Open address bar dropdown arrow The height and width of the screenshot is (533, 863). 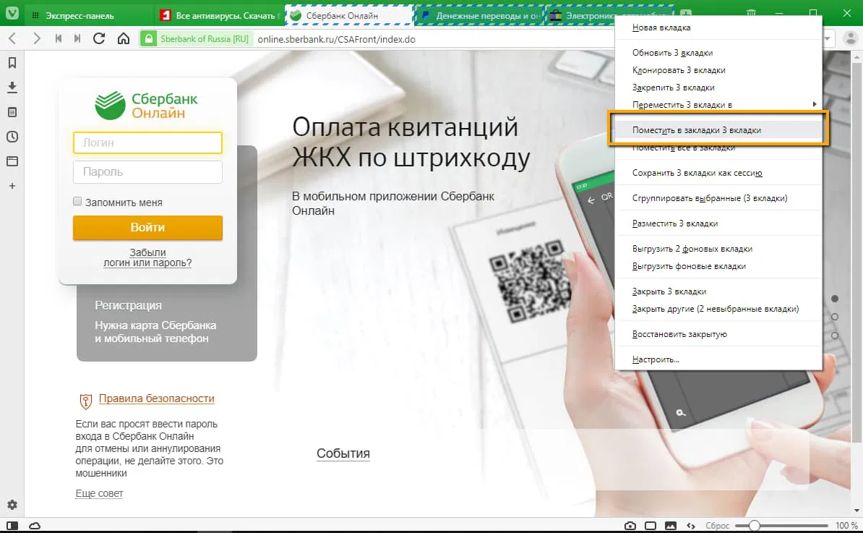tap(828, 39)
